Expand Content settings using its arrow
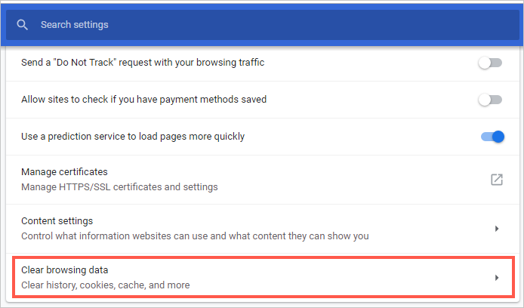 [496, 228]
